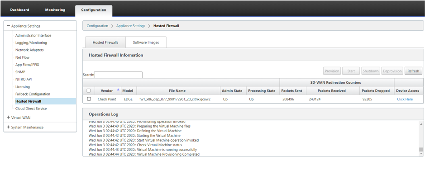Collapse the Appliance Settings section
Image resolution: width=425 pixels, height=176 pixels.
point(9,26)
